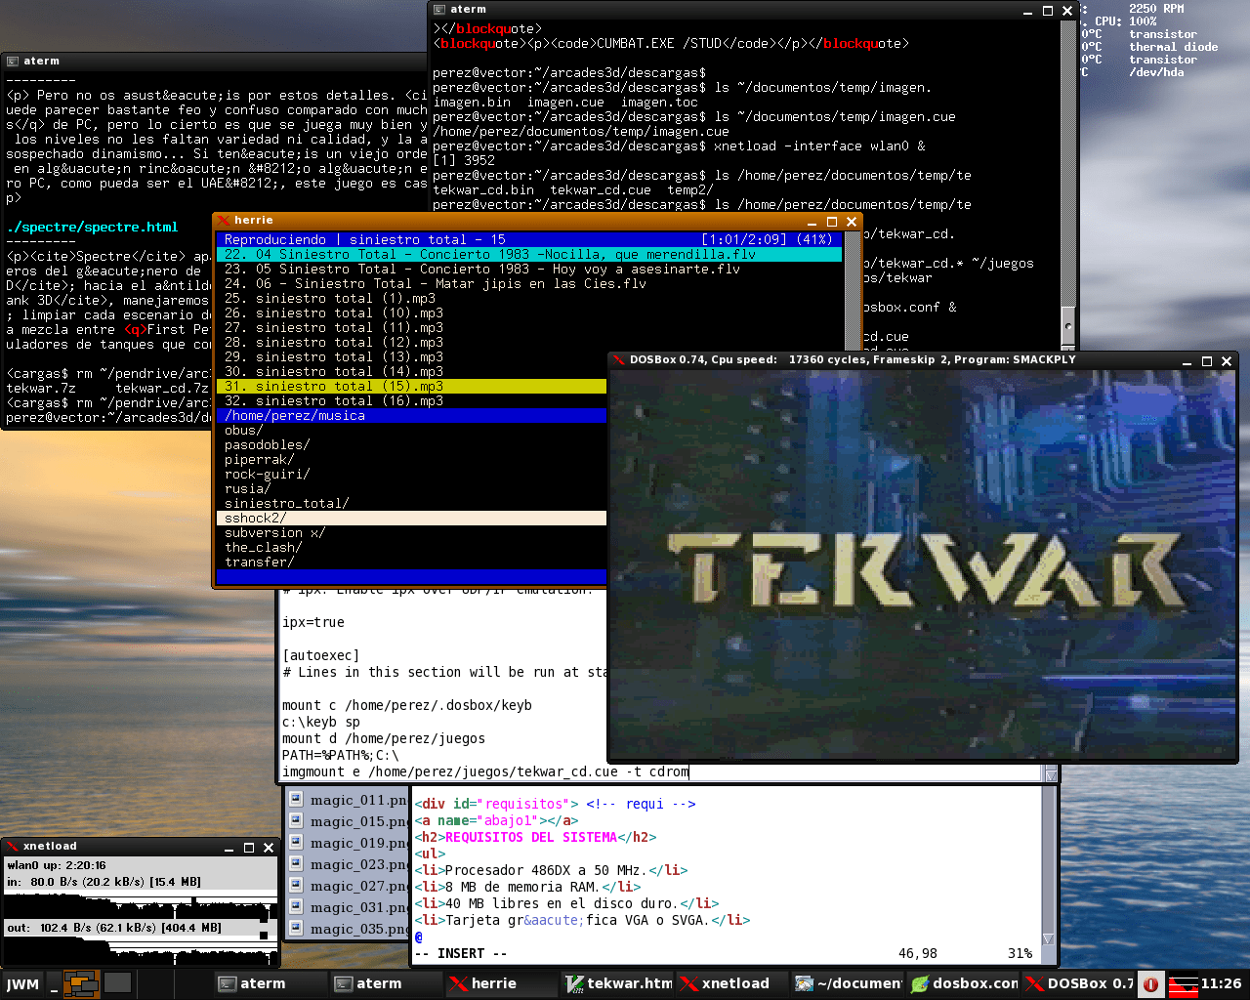Open the siniestro_total/ music folder
Viewport: 1250px width, 1000px height.
[x=412, y=504]
